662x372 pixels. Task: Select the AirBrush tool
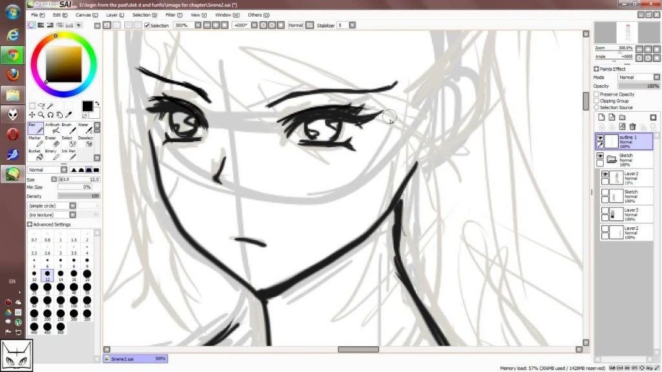[x=52, y=129]
